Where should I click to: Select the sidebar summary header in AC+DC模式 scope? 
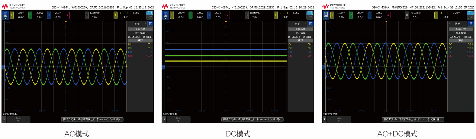click(458, 23)
